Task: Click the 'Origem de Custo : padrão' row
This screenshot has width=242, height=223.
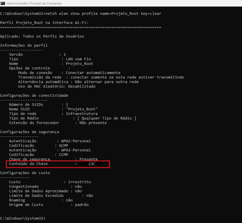Action: [x=49, y=205]
